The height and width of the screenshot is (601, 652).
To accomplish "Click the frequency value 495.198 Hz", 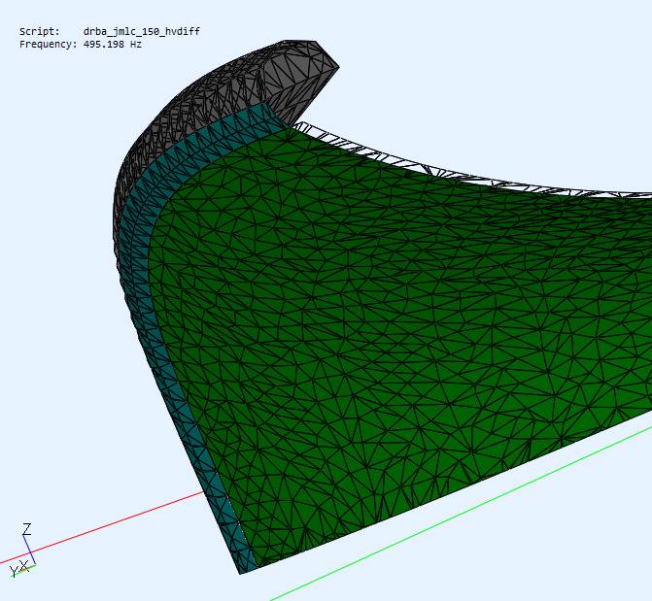I will pyautogui.click(x=113, y=44).
